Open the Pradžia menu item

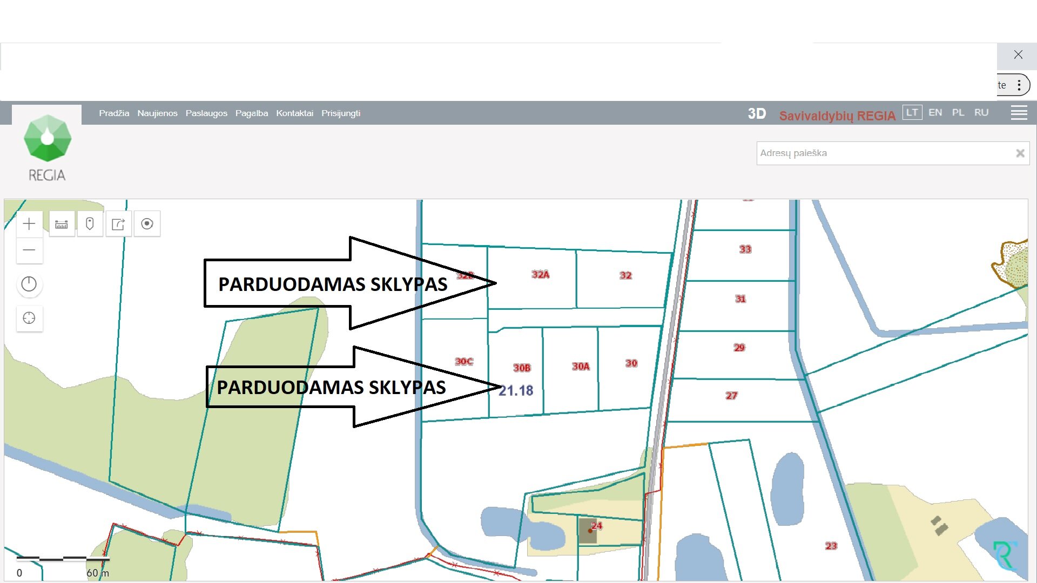pyautogui.click(x=114, y=113)
